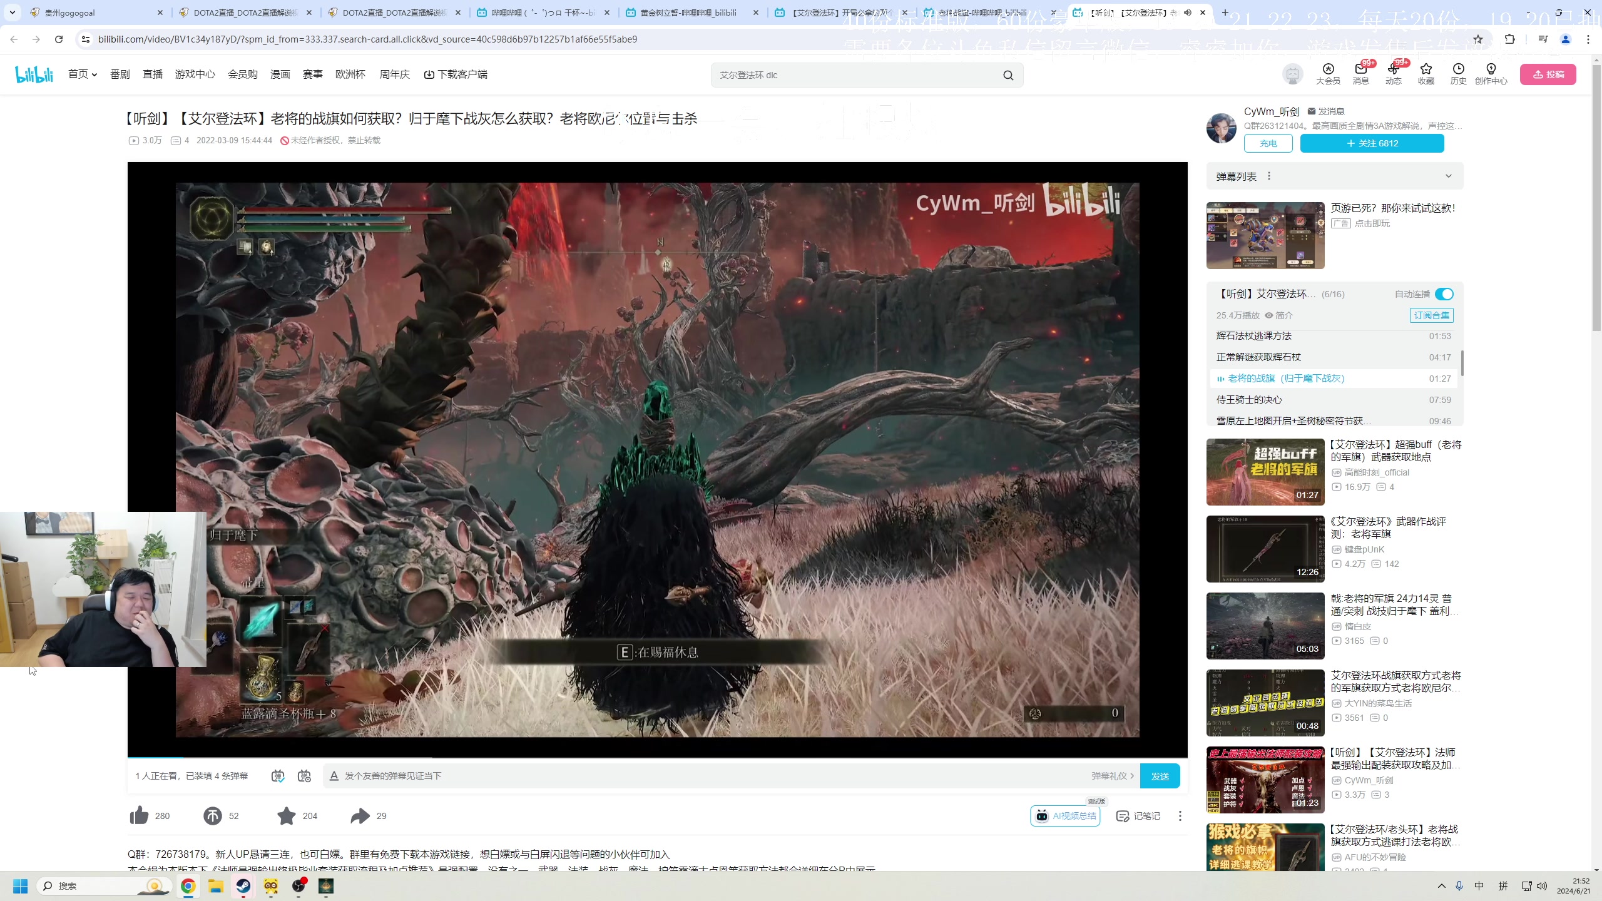Image resolution: width=1602 pixels, height=901 pixels.
Task: Show hidden system tray icons
Action: [1442, 886]
